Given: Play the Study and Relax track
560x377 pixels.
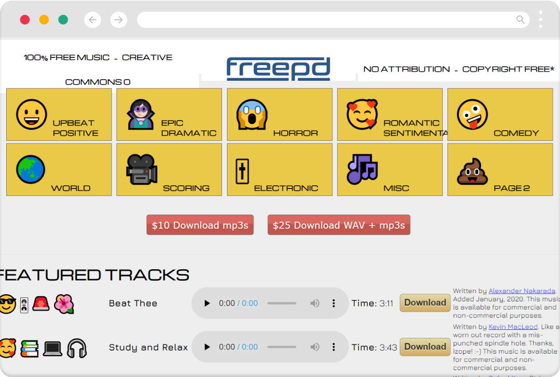Looking at the screenshot, I should tap(207, 347).
